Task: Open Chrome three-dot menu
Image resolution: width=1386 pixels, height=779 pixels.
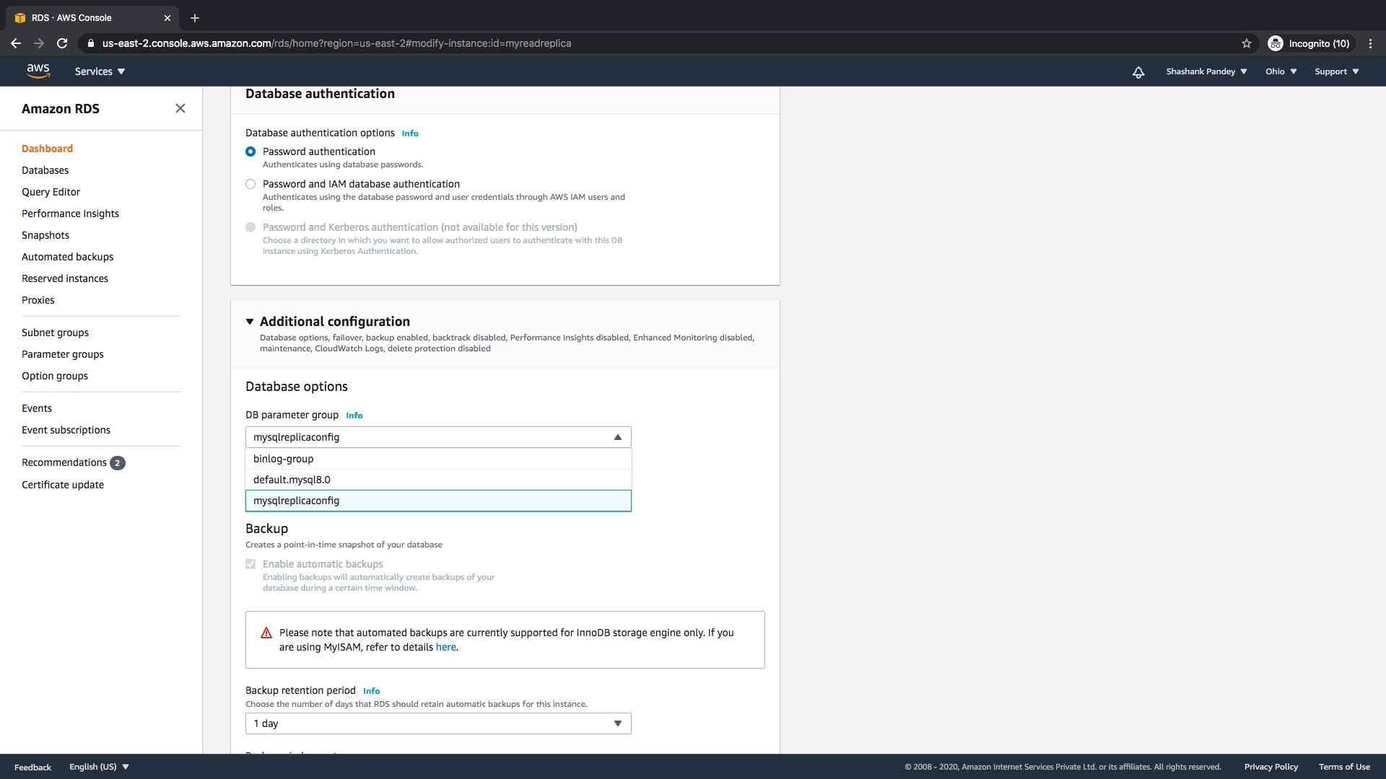Action: tap(1370, 43)
